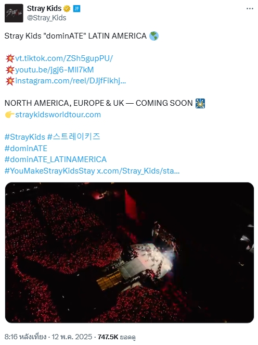258x345 pixels.
Task: Visit straykidsworldtour.com link
Action: [x=58, y=115]
